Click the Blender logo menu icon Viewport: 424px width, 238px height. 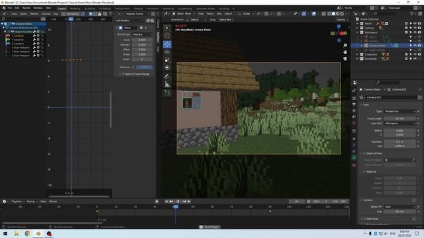coord(4,8)
